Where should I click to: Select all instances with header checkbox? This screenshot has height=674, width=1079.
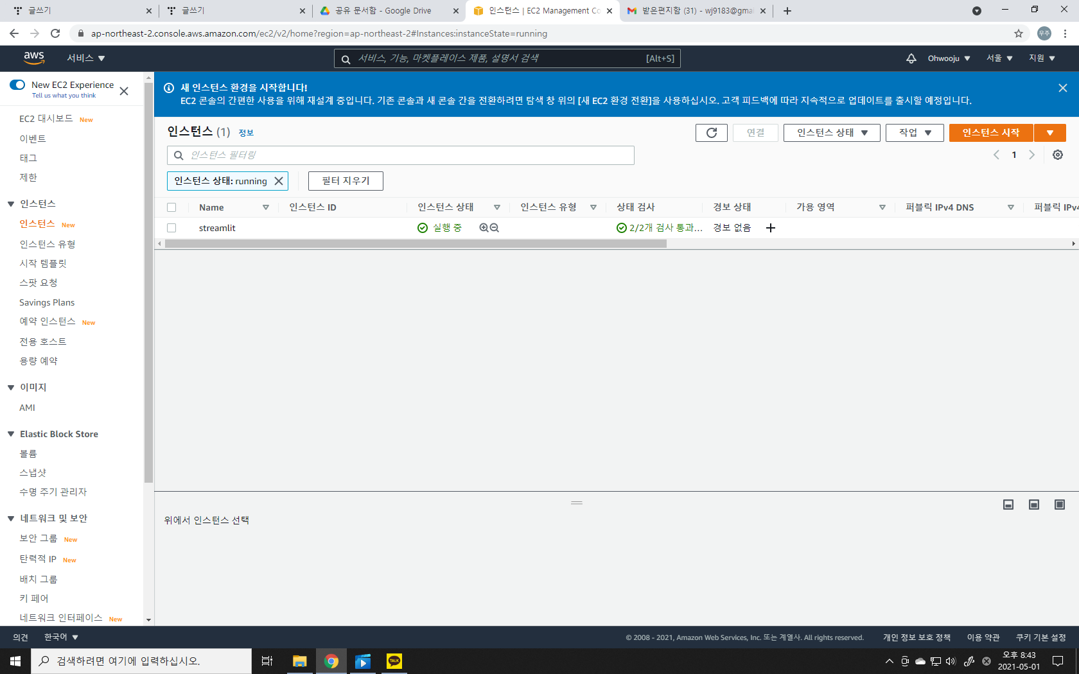coord(171,207)
